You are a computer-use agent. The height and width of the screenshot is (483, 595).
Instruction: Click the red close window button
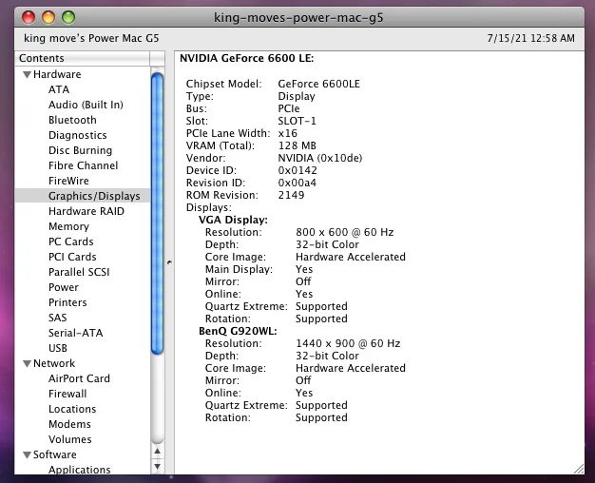pos(29,17)
